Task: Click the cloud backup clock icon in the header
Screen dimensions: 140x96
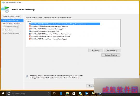Action: click(5, 9)
